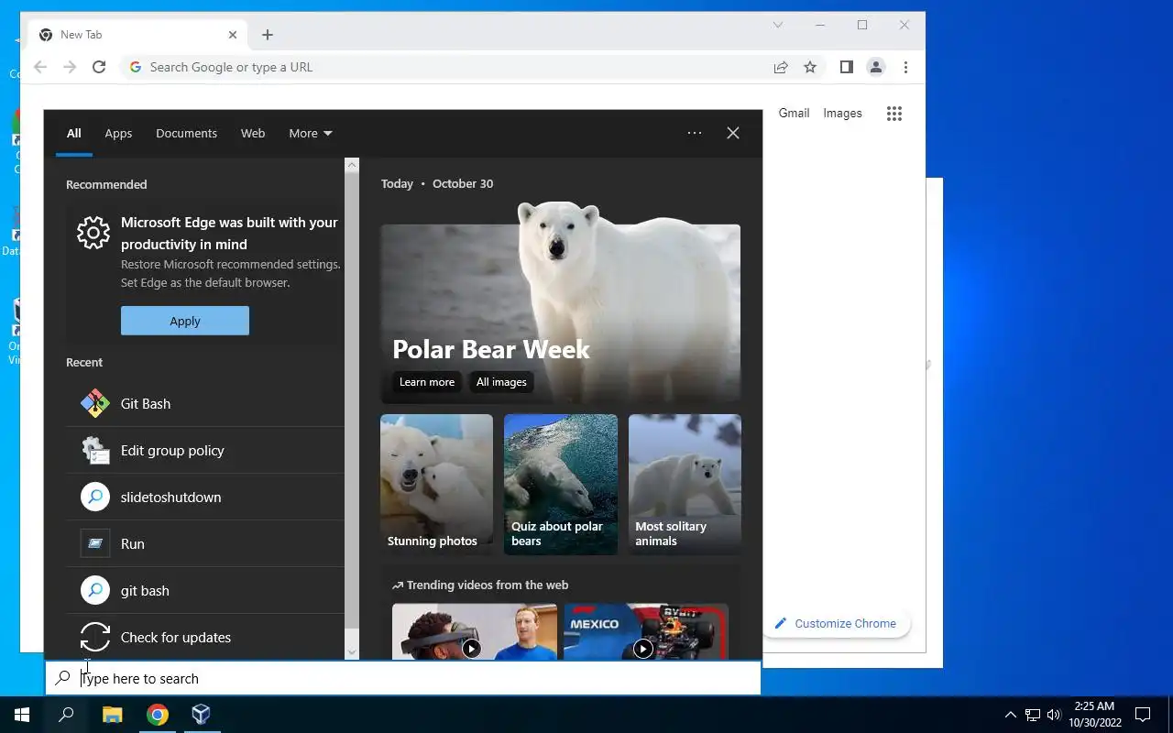Expand the More filter dropdown

click(311, 133)
